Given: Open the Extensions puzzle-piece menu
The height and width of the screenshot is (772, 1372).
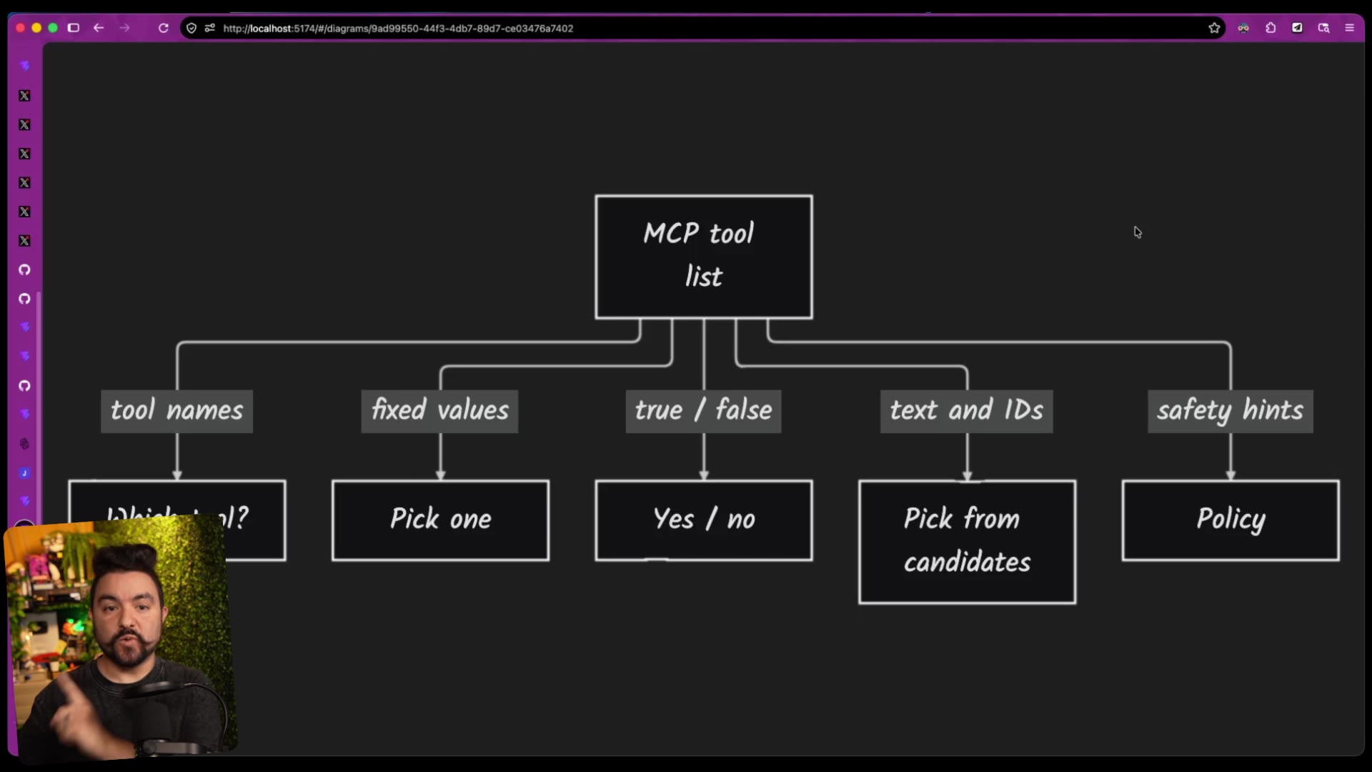Looking at the screenshot, I should tap(1271, 28).
